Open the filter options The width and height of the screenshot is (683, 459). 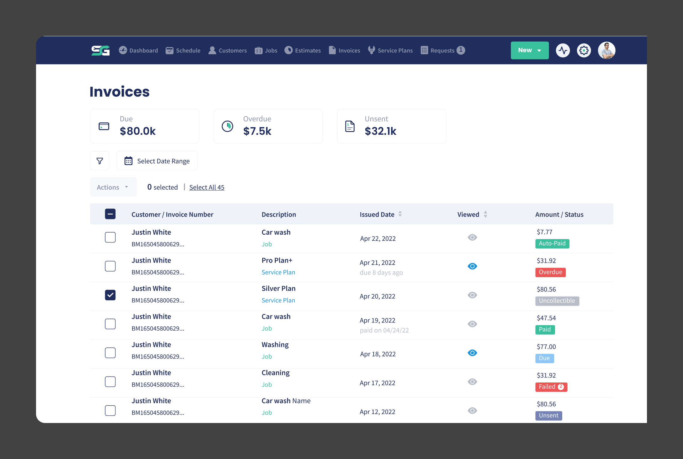99,161
